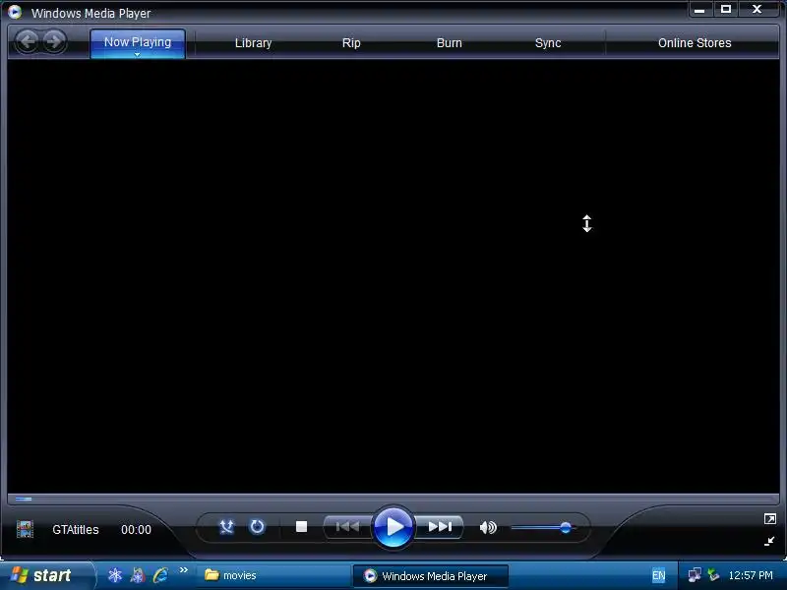Viewport: 787px width, 590px height.
Task: Click the snowflake Quick Launch icon
Action: click(x=115, y=575)
